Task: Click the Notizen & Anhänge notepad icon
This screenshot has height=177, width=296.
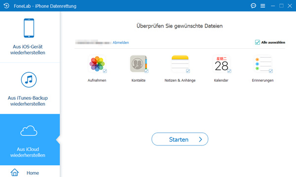Action: coord(180,64)
